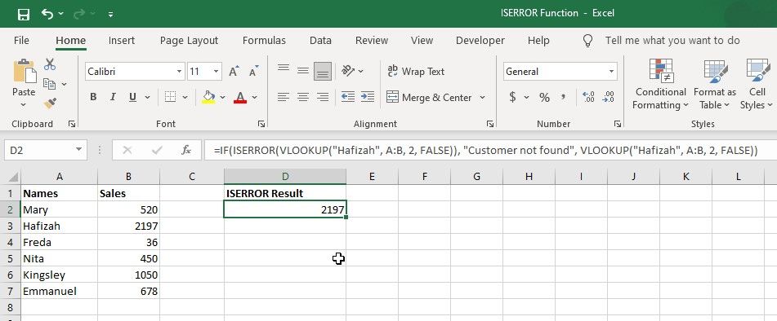777x321 pixels.
Task: Decrease the decimal places
Action: click(x=608, y=97)
